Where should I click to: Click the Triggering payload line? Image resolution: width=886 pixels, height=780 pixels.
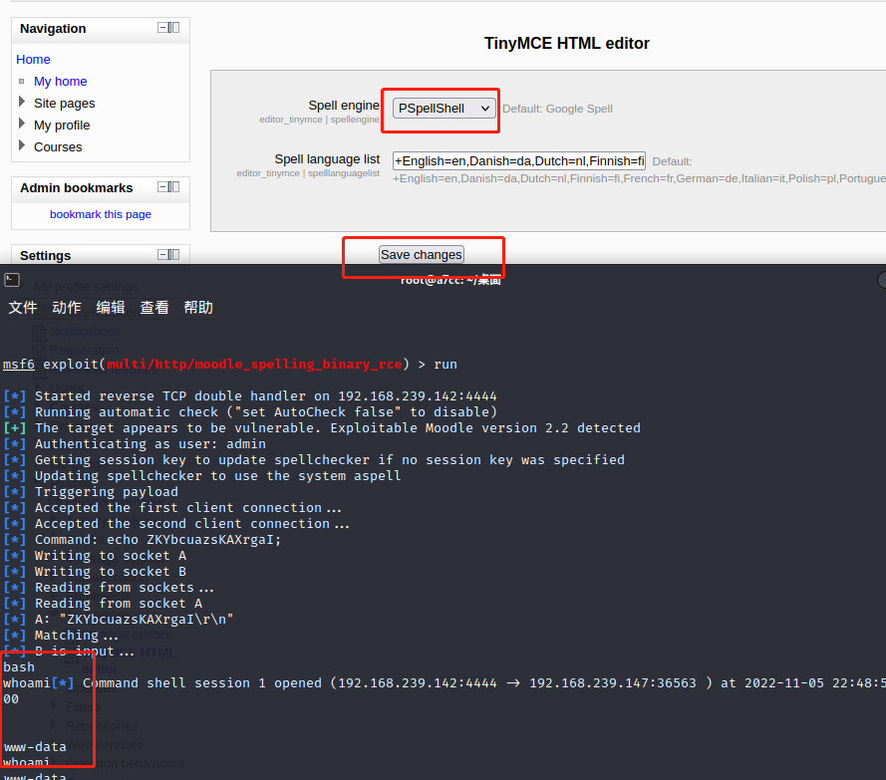[x=91, y=492]
